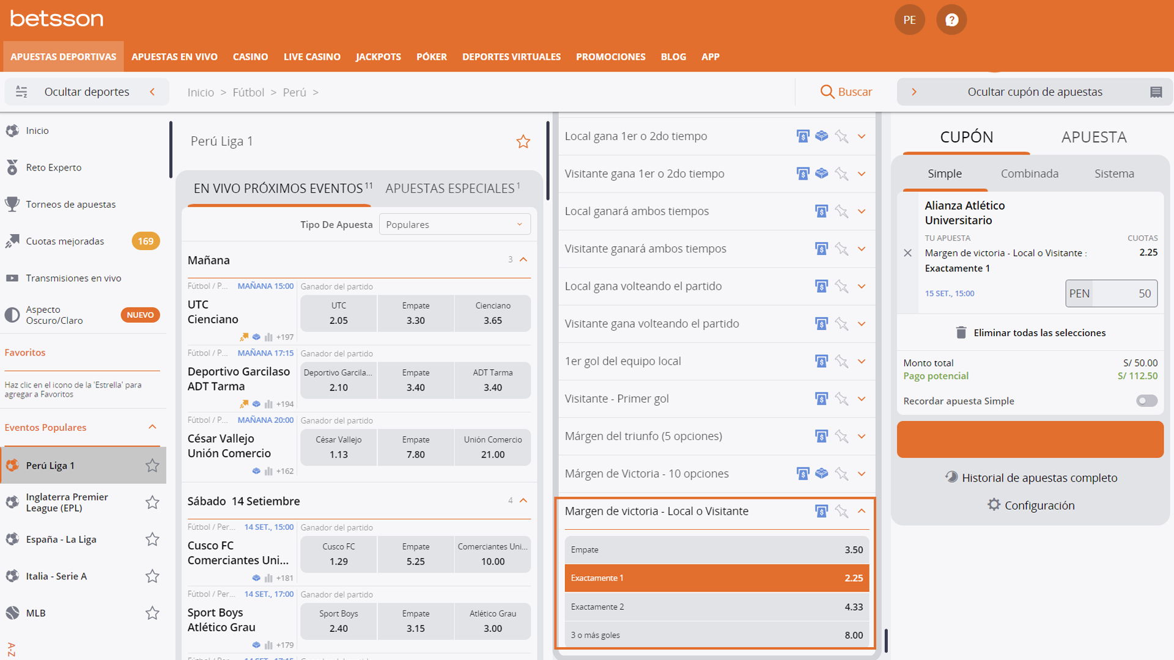The height and width of the screenshot is (660, 1174).
Task: Click cash out icon for Local ganará ambos tiempos
Action: pyautogui.click(x=821, y=211)
